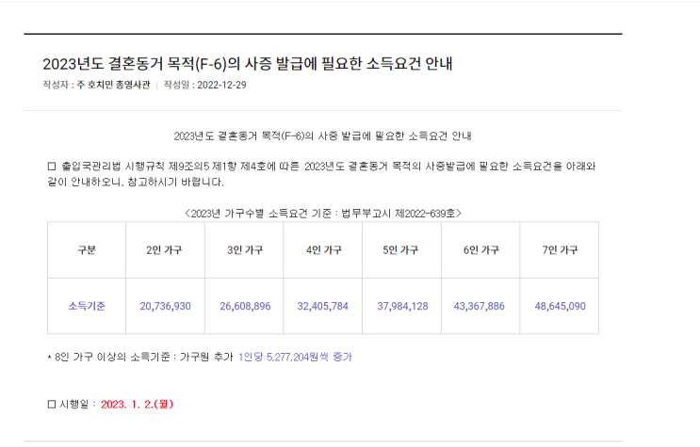Image resolution: width=700 pixels, height=447 pixels.
Task: Click the income value 43,367,886
Action: (479, 306)
